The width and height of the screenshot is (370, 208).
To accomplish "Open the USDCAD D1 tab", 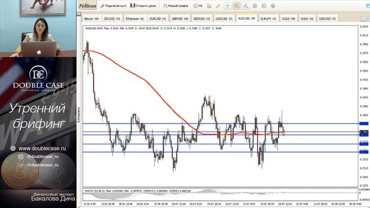I will (x=224, y=18).
